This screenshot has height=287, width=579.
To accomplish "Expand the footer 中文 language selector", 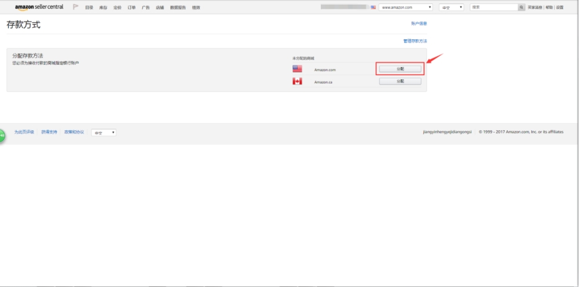I will click(104, 133).
